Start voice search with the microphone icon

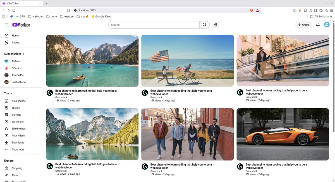pyautogui.click(x=216, y=25)
